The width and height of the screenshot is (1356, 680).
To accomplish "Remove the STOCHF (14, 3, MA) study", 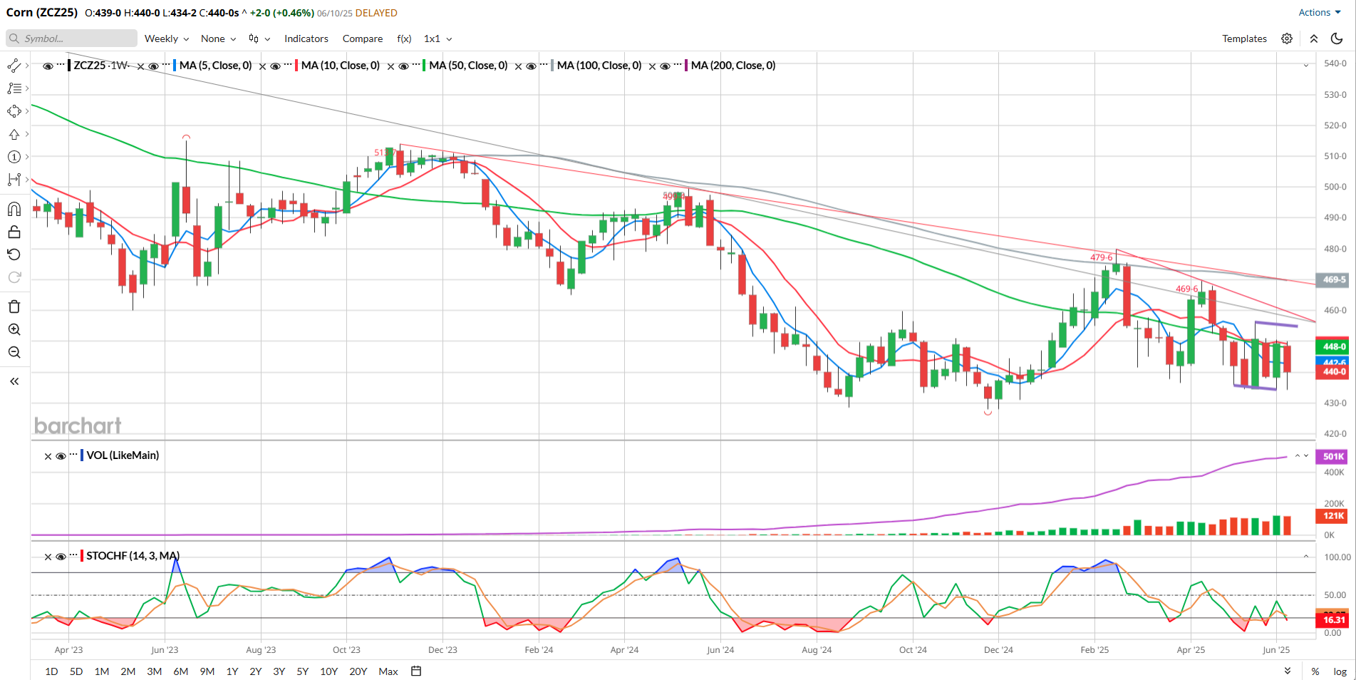I will coord(48,557).
